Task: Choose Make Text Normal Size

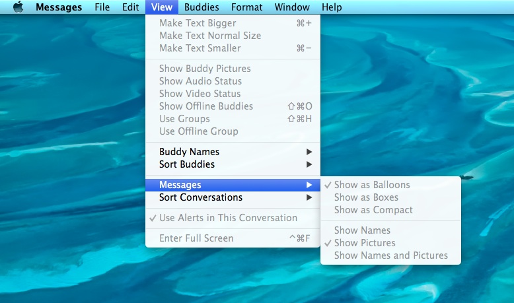Action: pos(233,36)
